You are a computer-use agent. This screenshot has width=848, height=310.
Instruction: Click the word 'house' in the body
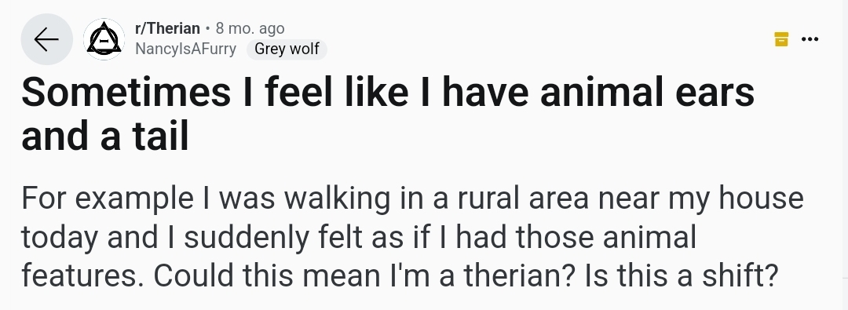pyautogui.click(x=761, y=198)
